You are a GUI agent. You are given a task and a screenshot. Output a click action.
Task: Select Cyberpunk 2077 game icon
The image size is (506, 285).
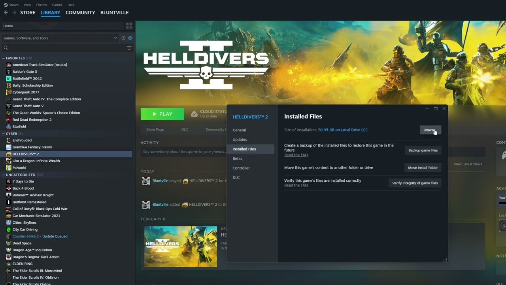9,92
